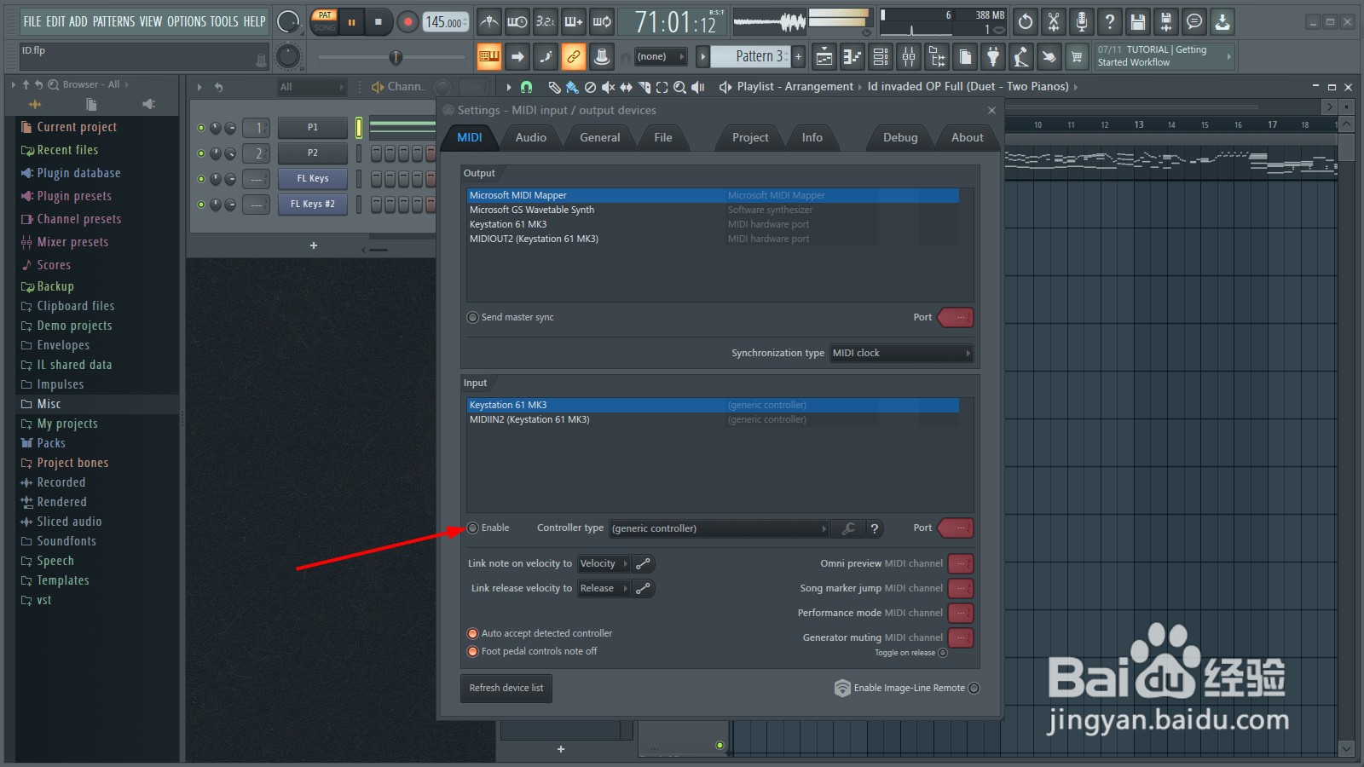Click the help question mark toolbar icon
Screen dimensions: 1364x767
1110,22
